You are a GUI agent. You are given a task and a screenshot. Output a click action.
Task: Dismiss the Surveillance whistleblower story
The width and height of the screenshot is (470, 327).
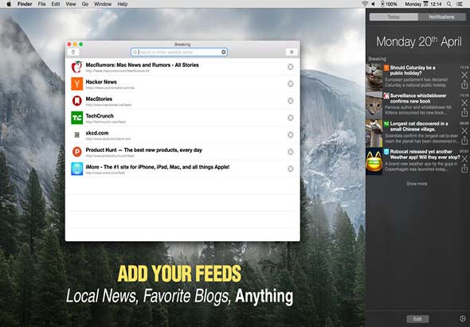(x=464, y=103)
